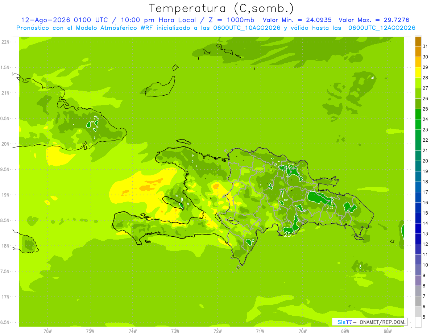
Task: Click the '75W' longitude axis label
Action: (90, 331)
